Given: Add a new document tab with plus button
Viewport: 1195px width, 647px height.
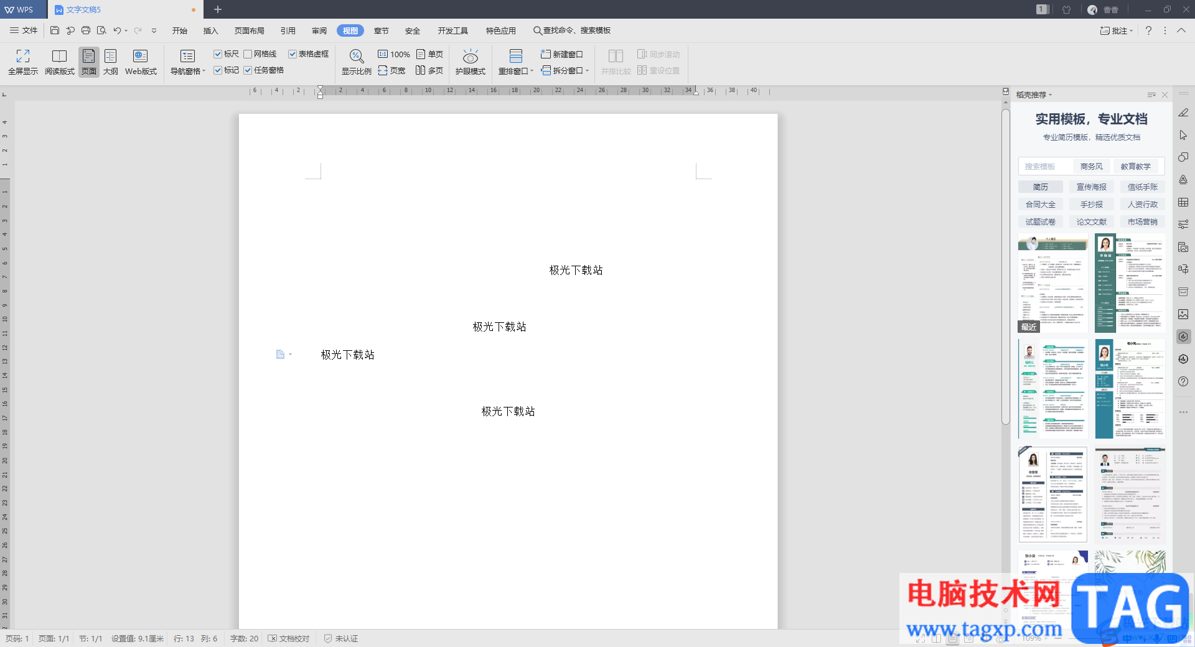Looking at the screenshot, I should coord(218,9).
